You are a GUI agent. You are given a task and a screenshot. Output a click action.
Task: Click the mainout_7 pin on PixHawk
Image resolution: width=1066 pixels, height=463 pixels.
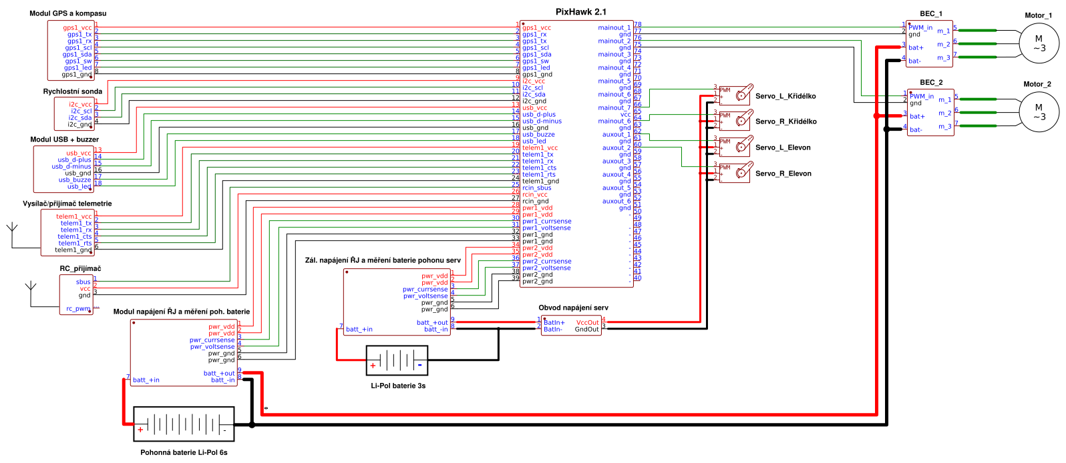(x=614, y=108)
